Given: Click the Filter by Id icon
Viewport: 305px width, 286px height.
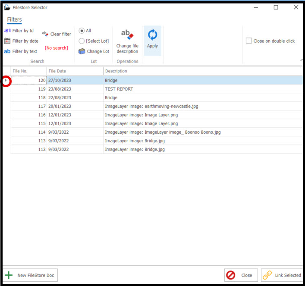Looking at the screenshot, I should pyautogui.click(x=7, y=31).
